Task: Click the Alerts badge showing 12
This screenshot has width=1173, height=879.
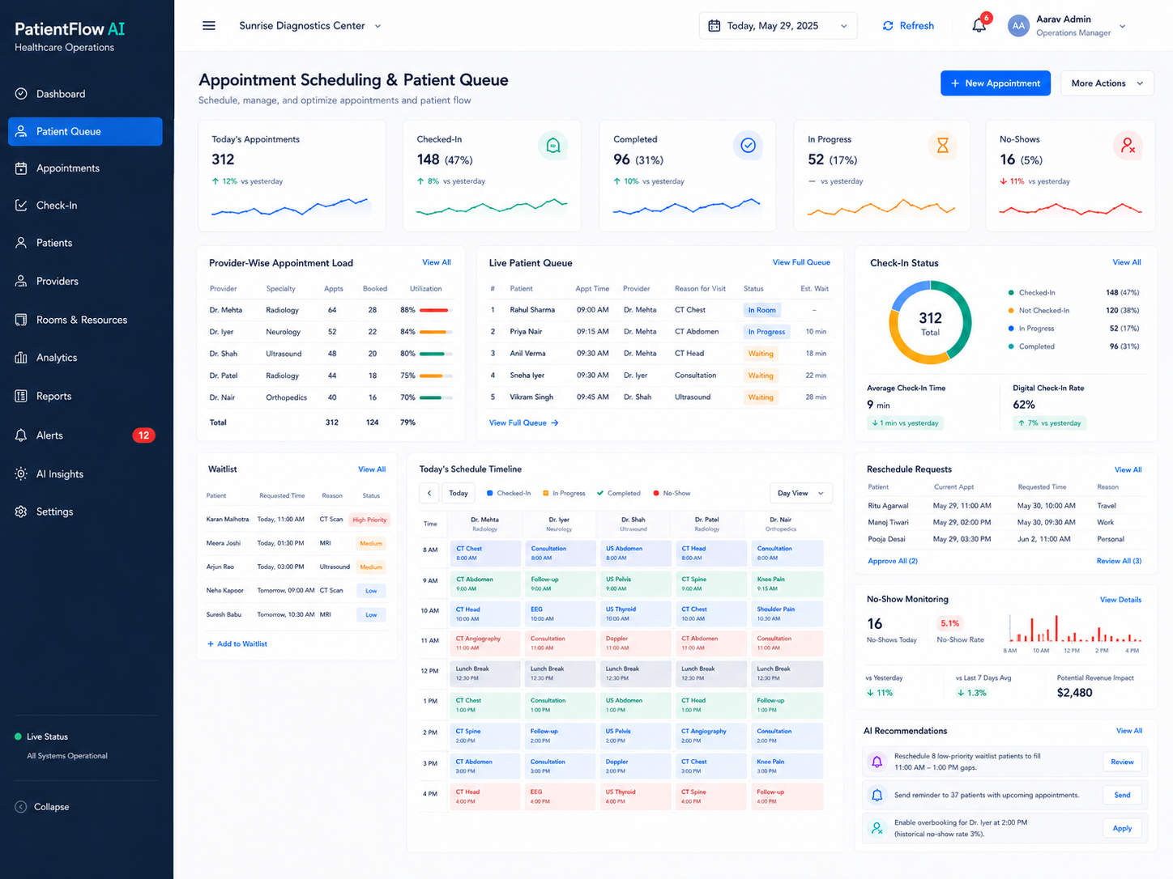Action: tap(143, 435)
